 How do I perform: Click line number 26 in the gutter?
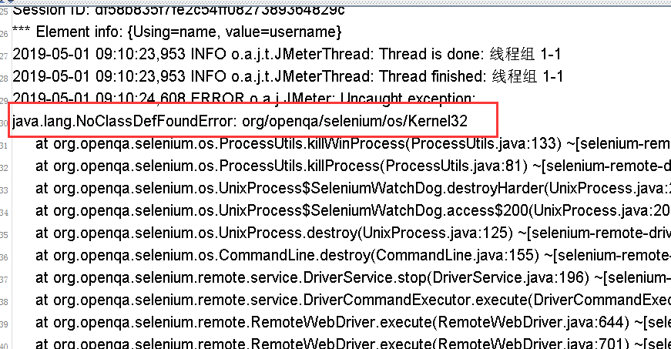point(5,33)
